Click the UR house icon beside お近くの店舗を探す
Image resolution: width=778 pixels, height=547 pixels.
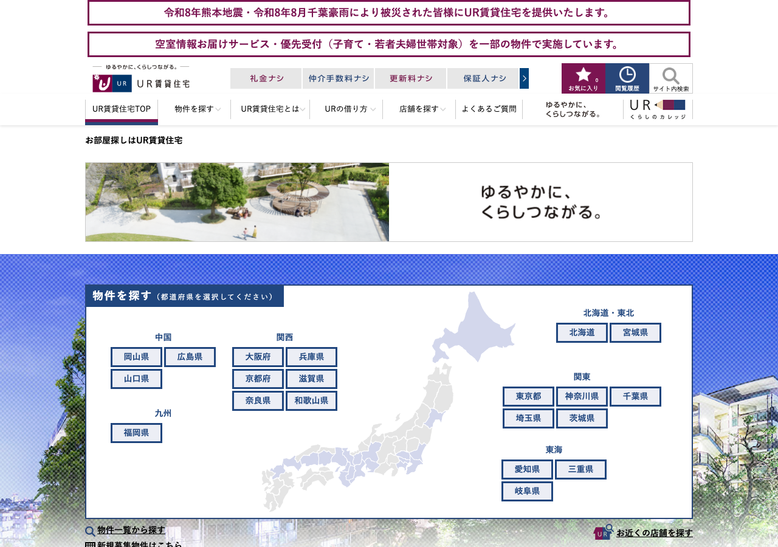point(603,532)
